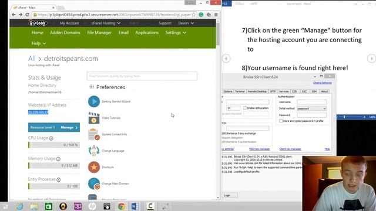The image size is (376, 211).
Task: Open the Getting Started Wizard icon
Action: pos(94,101)
